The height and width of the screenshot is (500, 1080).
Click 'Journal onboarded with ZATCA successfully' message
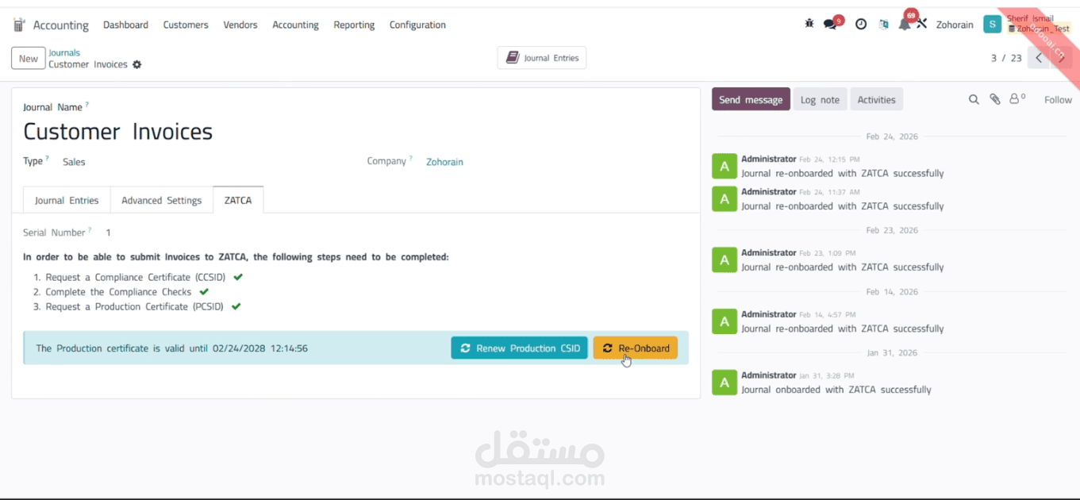tap(836, 390)
